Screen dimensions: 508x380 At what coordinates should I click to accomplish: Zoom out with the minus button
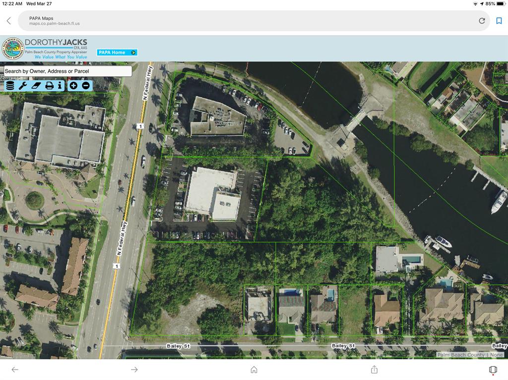[86, 86]
